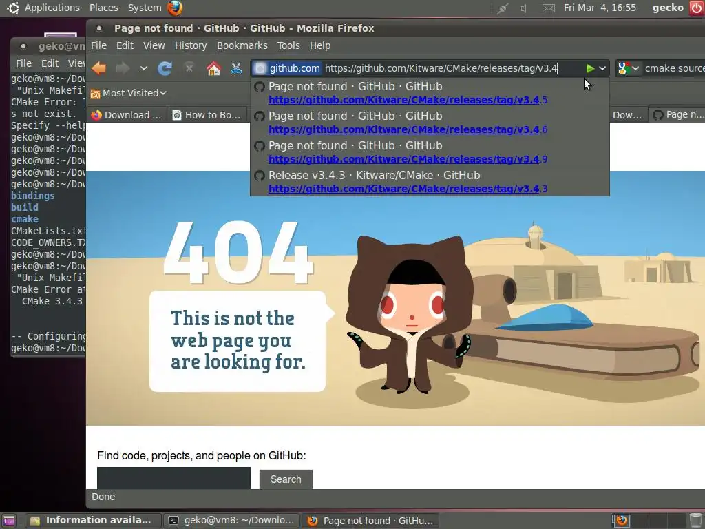
Task: Open the Help menu in Firefox
Action: (x=319, y=45)
